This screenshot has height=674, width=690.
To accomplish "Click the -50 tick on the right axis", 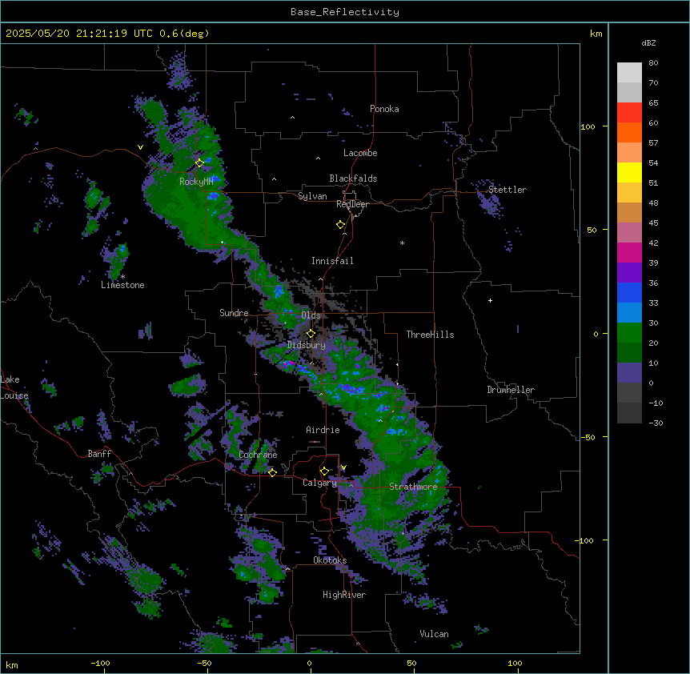I will point(588,437).
